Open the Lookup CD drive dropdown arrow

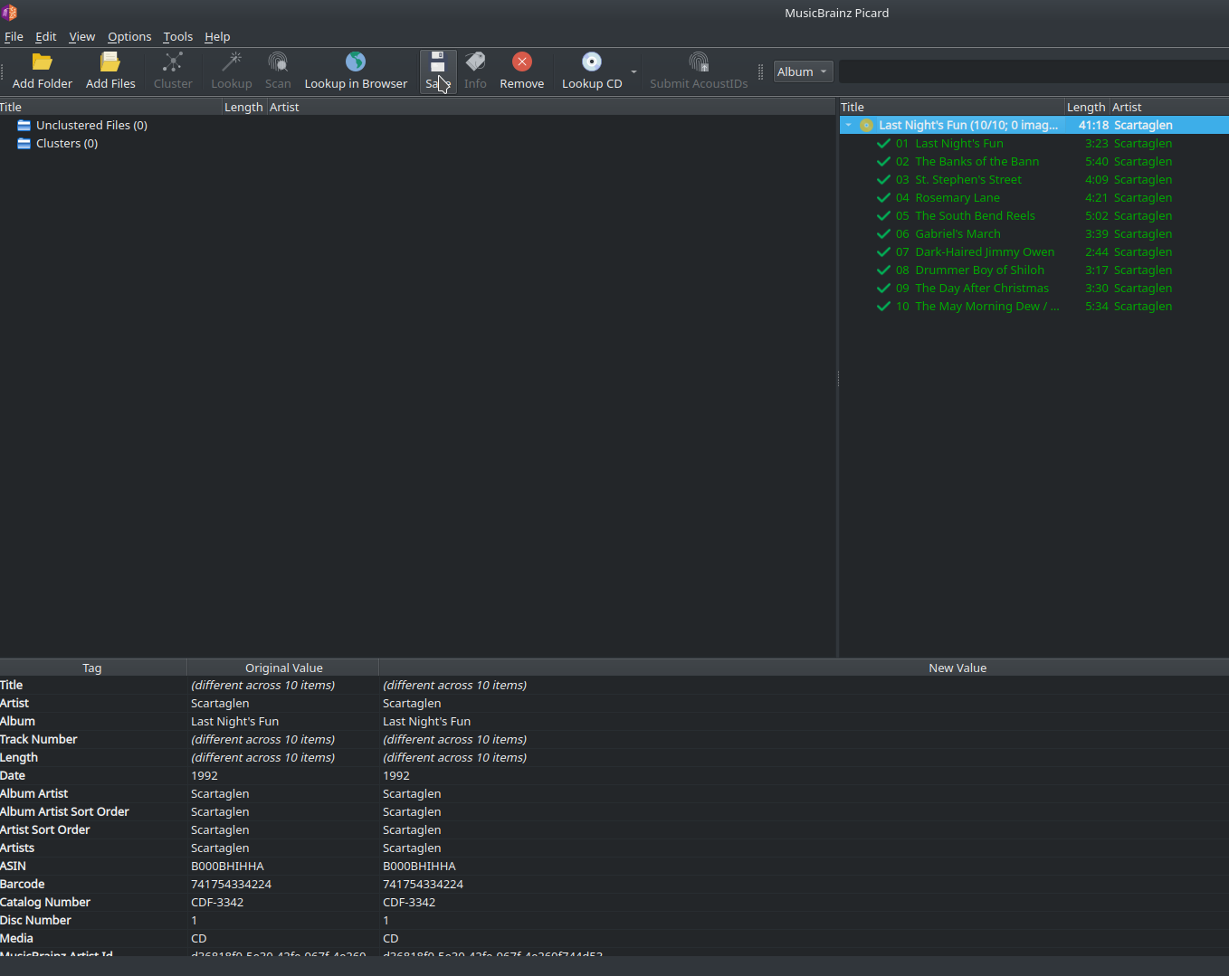[x=634, y=71]
